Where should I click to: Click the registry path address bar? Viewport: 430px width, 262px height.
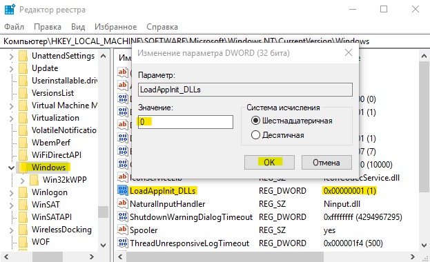click(x=215, y=41)
